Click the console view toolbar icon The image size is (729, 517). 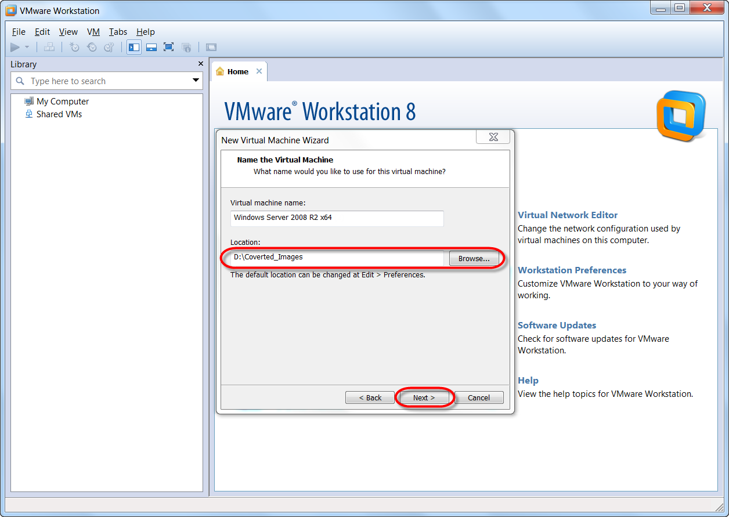tap(211, 48)
